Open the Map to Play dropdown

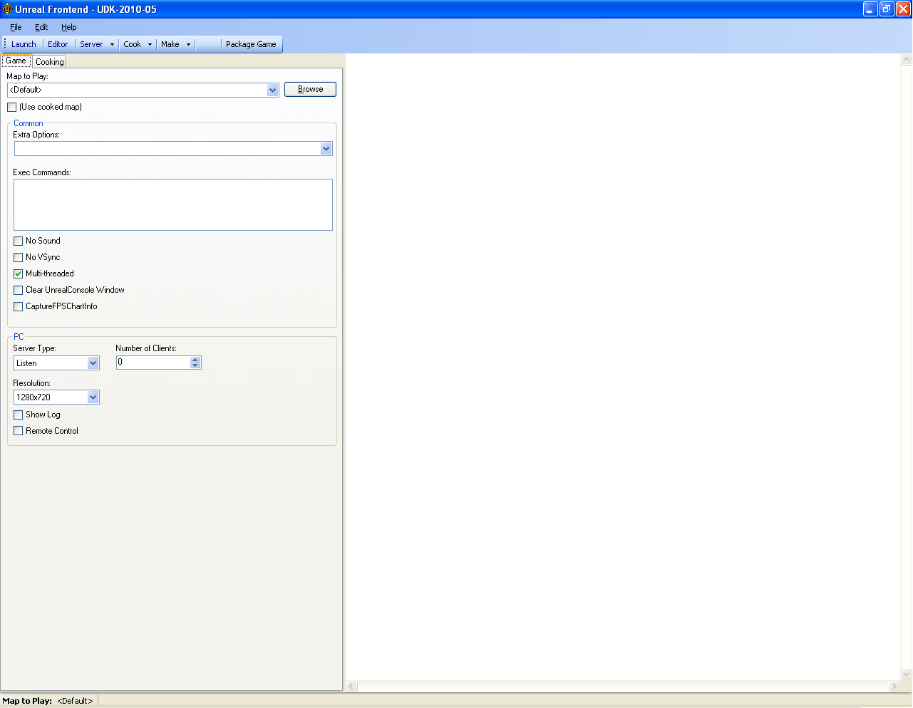[x=272, y=90]
